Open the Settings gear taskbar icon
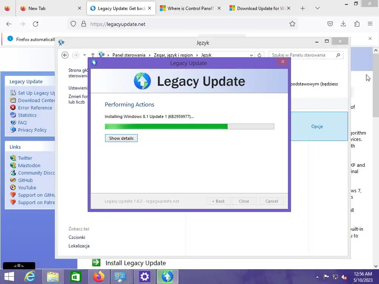 (x=144, y=277)
